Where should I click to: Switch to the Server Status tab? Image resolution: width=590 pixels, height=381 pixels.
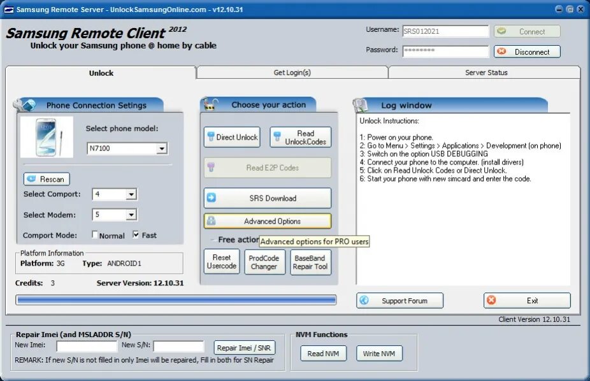[486, 73]
